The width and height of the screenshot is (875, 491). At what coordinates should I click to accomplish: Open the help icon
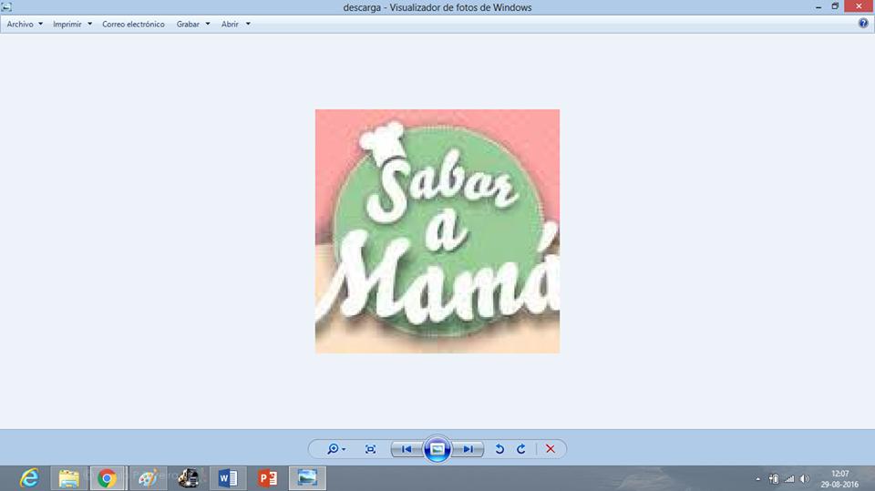[863, 24]
